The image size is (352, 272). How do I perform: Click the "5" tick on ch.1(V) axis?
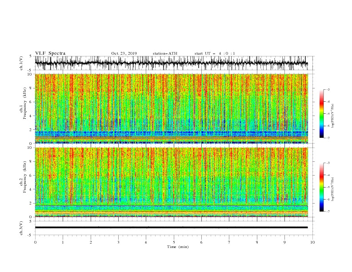coord(31,56)
